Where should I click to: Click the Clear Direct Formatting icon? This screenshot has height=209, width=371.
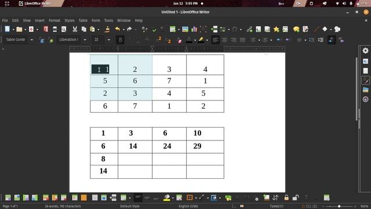[x=179, y=40]
